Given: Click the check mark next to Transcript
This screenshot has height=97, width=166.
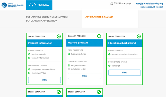Looking at the screenshot, I should [x=109, y=66].
